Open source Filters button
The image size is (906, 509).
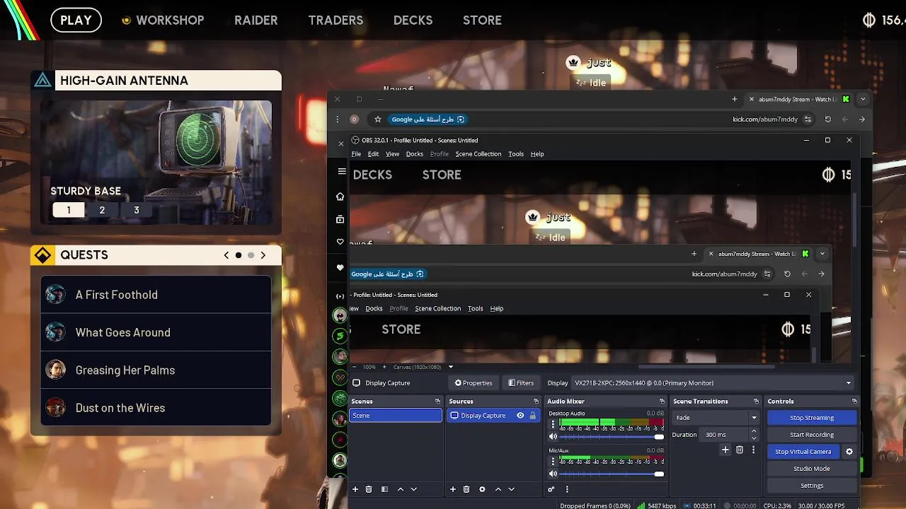[x=521, y=383]
